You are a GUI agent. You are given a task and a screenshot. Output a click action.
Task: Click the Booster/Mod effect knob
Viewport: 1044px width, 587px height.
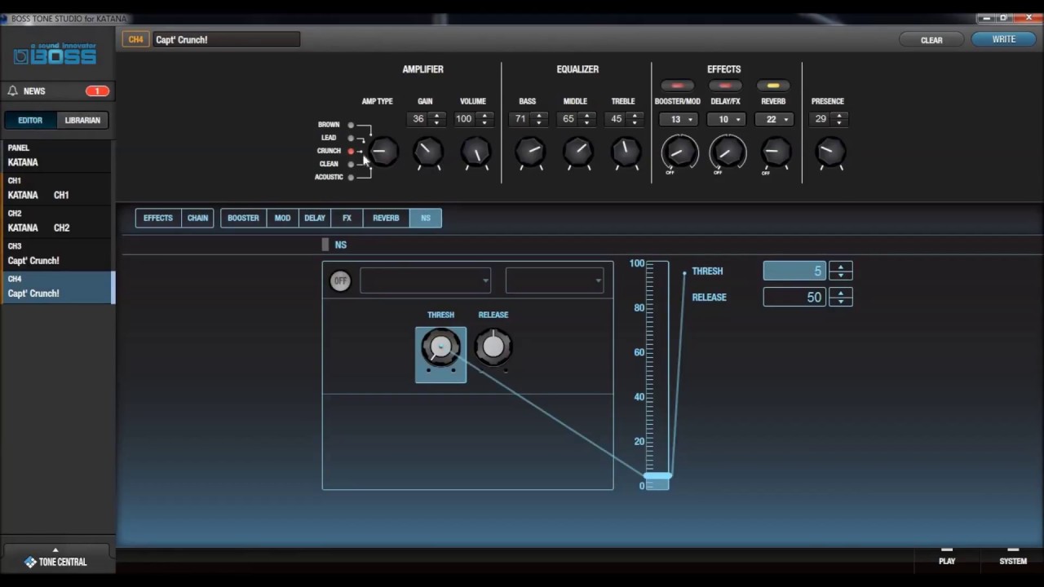[679, 152]
